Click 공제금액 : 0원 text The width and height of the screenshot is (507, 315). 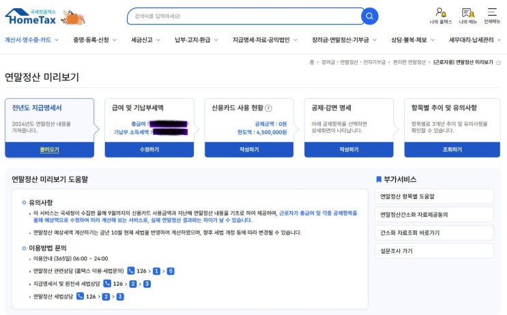271,123
